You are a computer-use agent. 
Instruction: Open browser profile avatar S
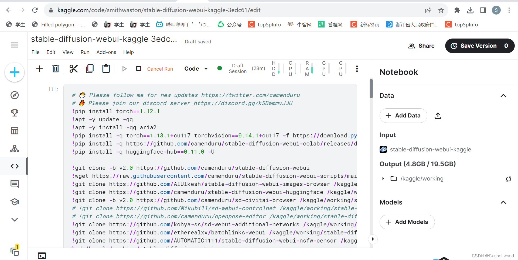(x=496, y=10)
